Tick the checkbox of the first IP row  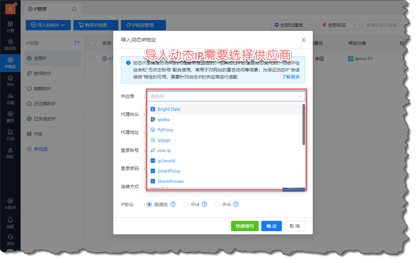coord(92,59)
